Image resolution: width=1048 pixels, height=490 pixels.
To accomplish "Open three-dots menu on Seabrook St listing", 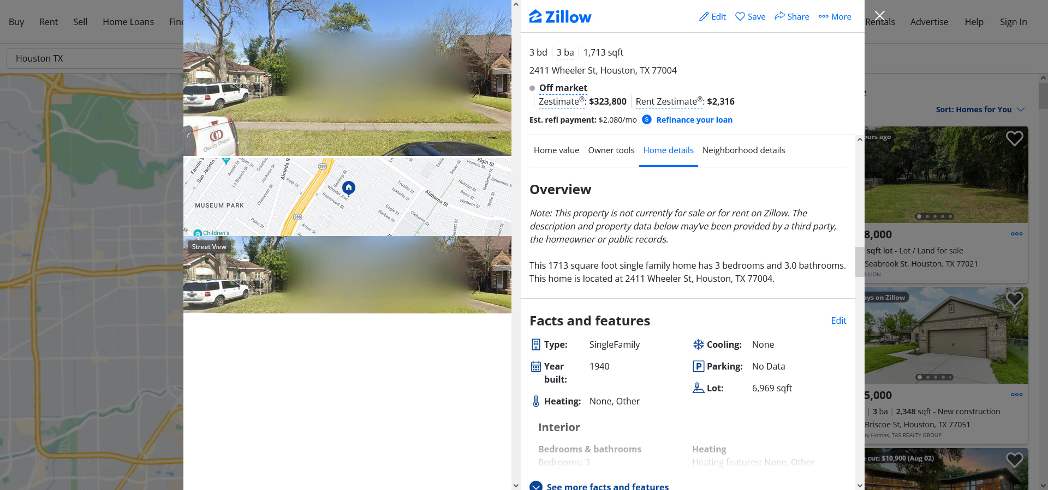I will tap(1016, 234).
